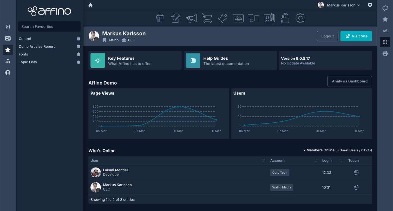The width and height of the screenshot is (393, 211).
Task: Click the Touch column header
Action: pos(353,160)
